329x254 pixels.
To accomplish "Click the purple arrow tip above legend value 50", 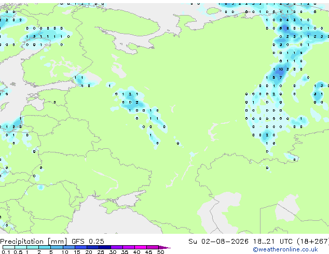I will (164, 247).
